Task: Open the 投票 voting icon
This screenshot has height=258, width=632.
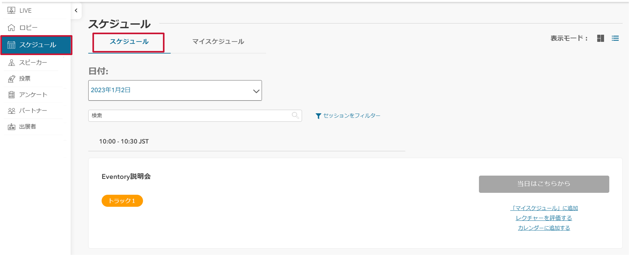Action: coord(11,79)
